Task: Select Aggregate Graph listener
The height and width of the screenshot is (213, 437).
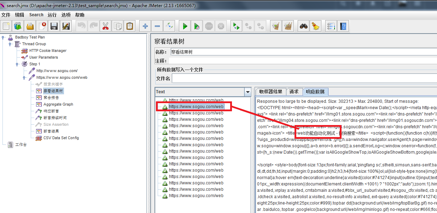Action: (x=58, y=104)
